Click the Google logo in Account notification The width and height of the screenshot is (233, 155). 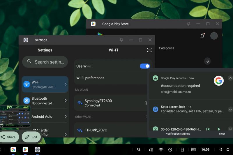(x=218, y=81)
